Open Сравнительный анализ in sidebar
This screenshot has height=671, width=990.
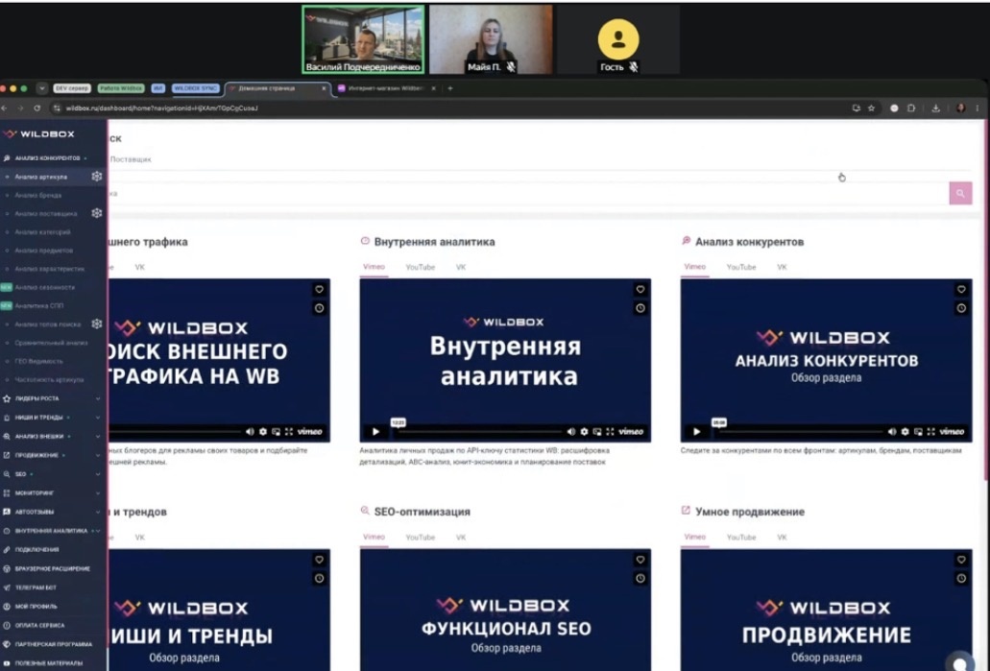[x=51, y=343]
